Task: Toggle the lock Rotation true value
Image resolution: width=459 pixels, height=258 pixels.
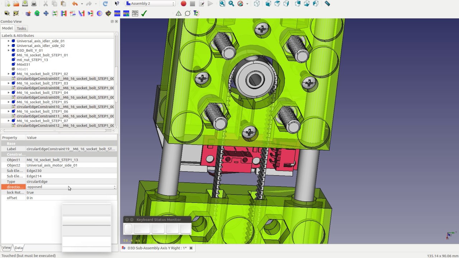Action: tap(72, 192)
